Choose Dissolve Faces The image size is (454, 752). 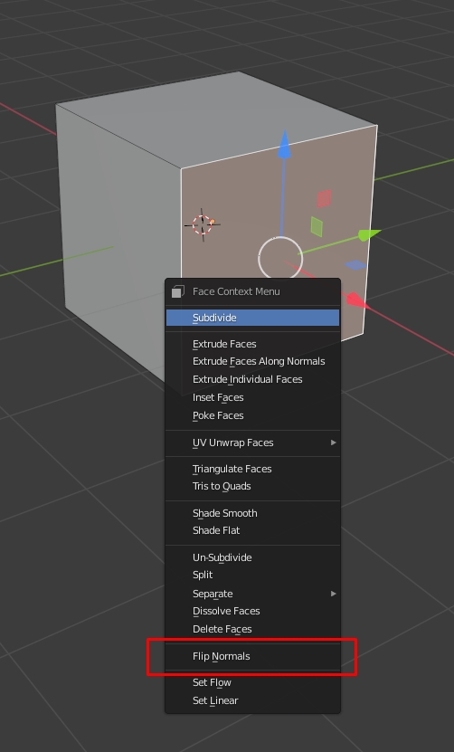click(252, 611)
